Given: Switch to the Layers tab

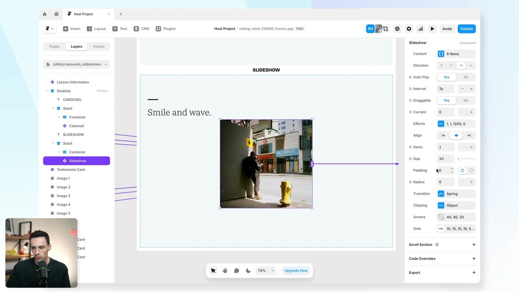Looking at the screenshot, I should click(x=76, y=47).
